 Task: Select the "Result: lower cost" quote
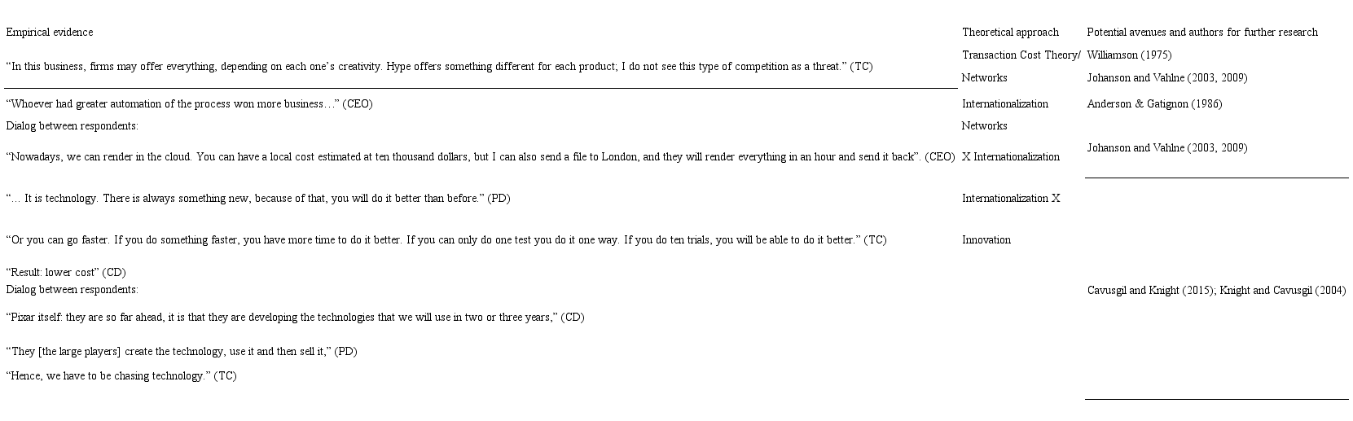[x=66, y=273]
